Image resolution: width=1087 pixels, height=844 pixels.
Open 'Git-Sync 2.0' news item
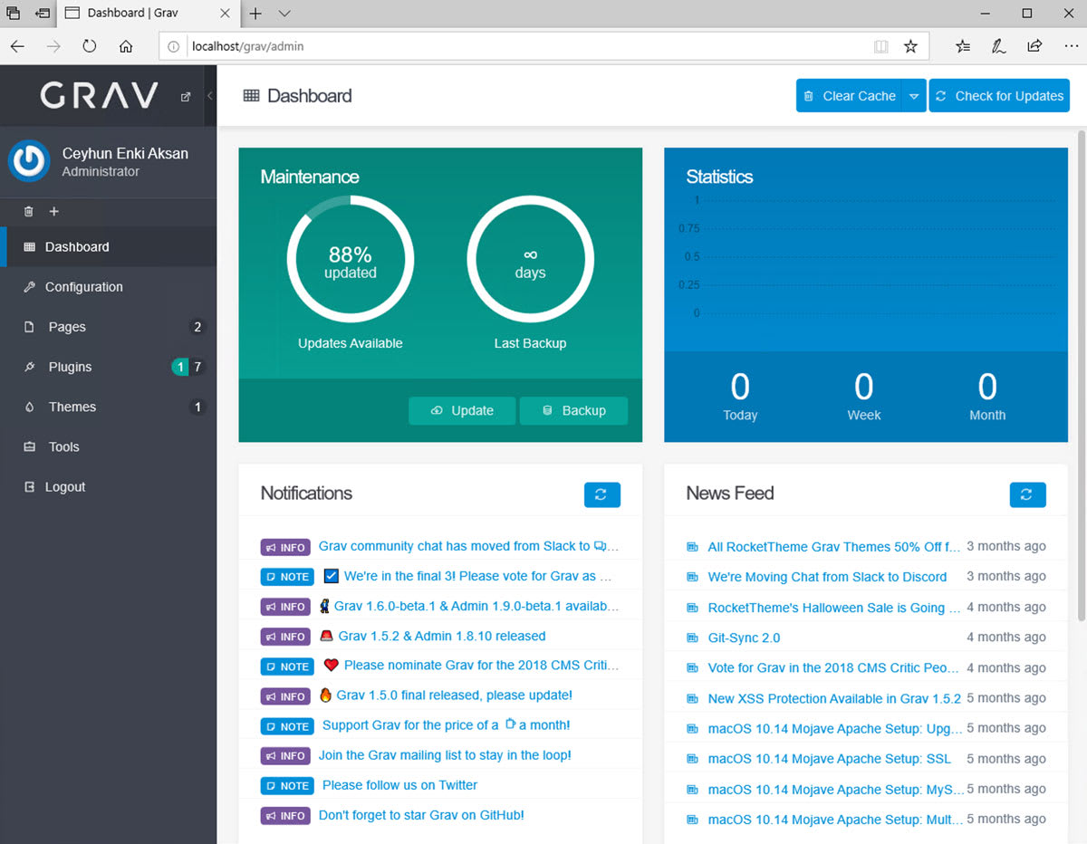(744, 638)
